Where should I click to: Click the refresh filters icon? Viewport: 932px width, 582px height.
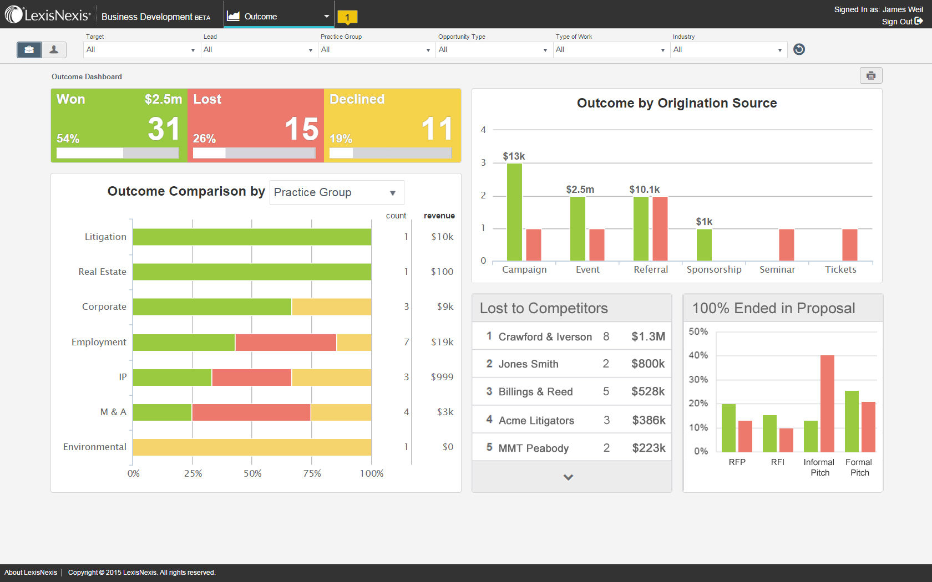pyautogui.click(x=799, y=49)
